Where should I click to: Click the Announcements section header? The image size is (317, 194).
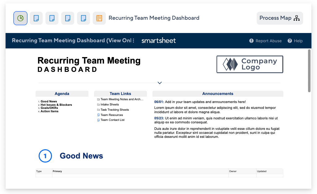pos(218,93)
